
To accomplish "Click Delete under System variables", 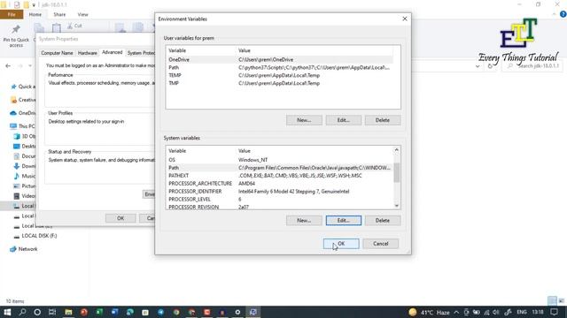I will [x=383, y=220].
